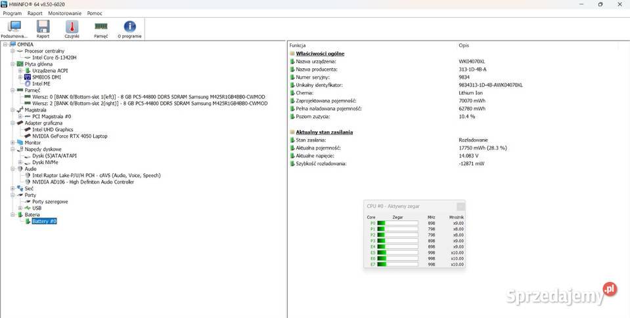
Task: Collapse the OMNIA root node
Action: [x=5, y=45]
